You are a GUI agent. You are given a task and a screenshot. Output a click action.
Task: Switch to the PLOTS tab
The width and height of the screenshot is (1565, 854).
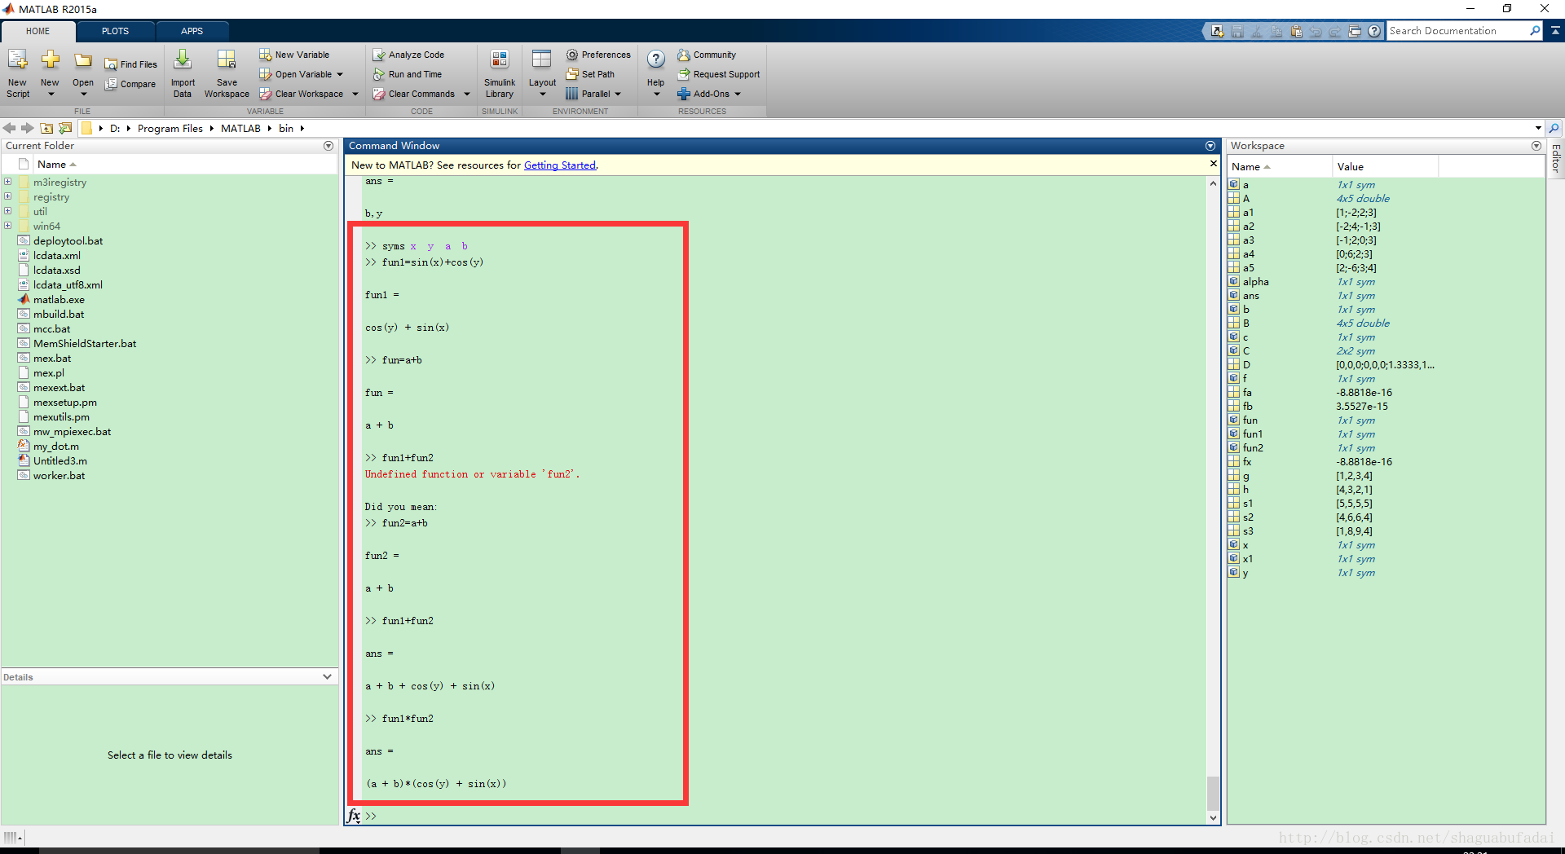coord(115,31)
